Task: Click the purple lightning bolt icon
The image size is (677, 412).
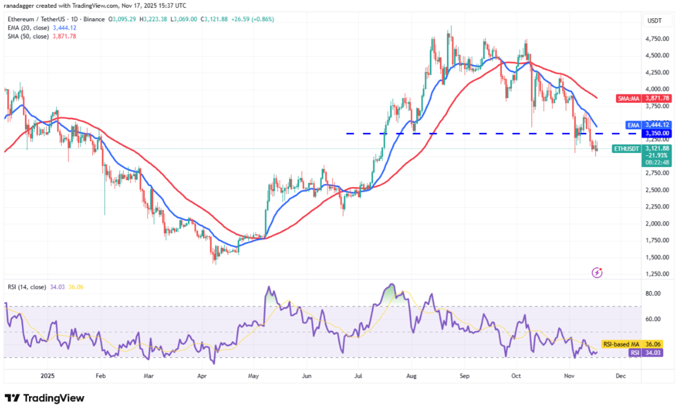Action: [597, 273]
